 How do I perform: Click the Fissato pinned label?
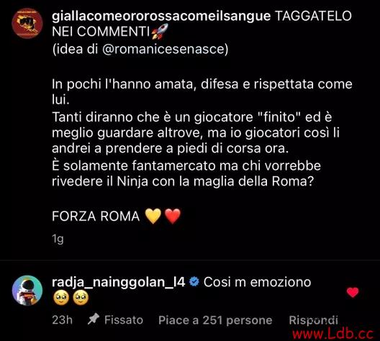(124, 320)
